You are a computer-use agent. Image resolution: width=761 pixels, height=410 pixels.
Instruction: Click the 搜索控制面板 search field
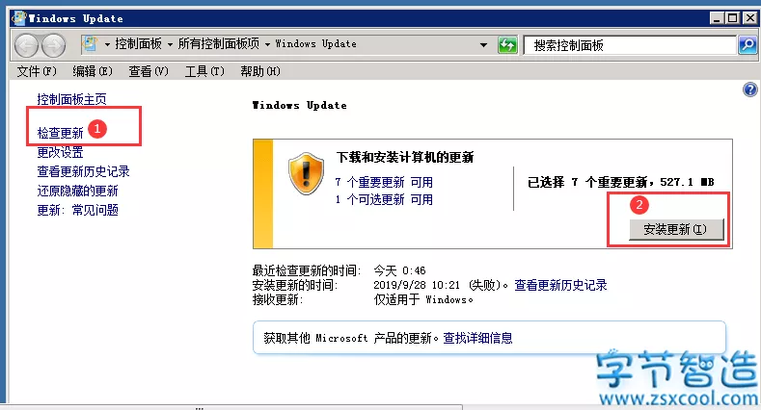630,45
